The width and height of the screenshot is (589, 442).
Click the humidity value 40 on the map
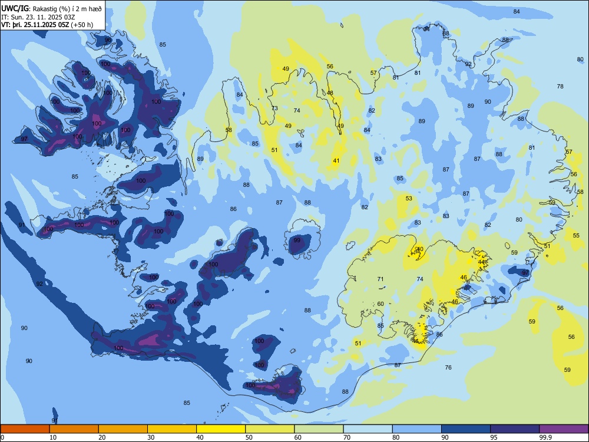(420, 249)
